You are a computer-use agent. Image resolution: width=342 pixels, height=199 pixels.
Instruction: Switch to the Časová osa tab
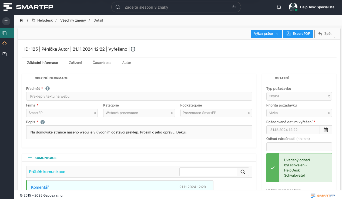pyautogui.click(x=102, y=63)
